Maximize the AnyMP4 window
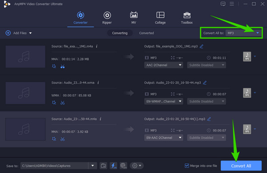Screen dimensions: 267x173 point(254,4)
